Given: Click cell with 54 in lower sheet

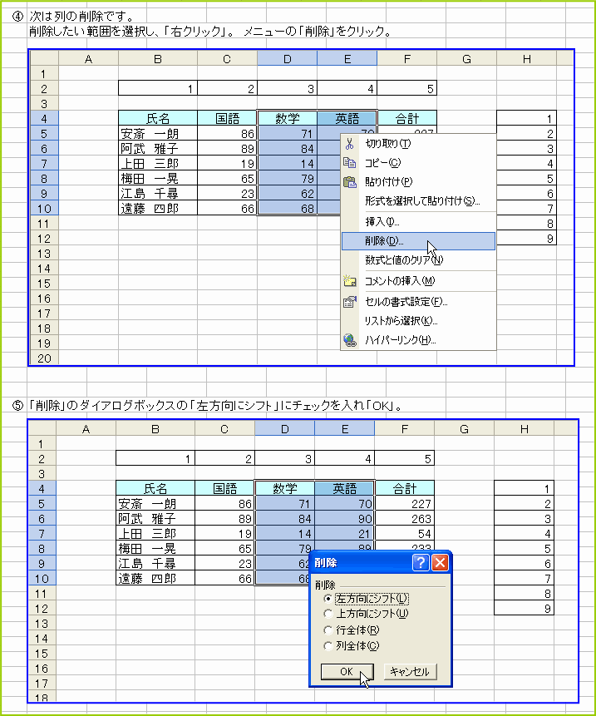Looking at the screenshot, I should click(404, 533).
